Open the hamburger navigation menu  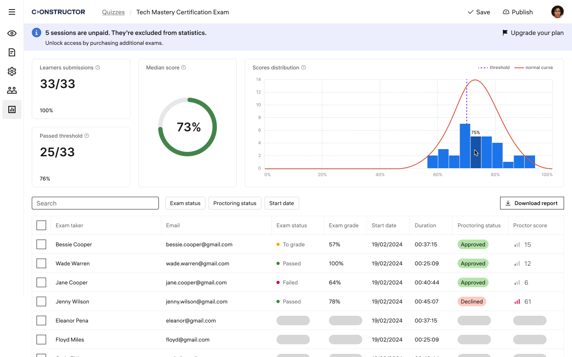coord(12,12)
